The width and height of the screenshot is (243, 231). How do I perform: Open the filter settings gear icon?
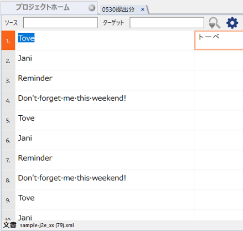[232, 23]
